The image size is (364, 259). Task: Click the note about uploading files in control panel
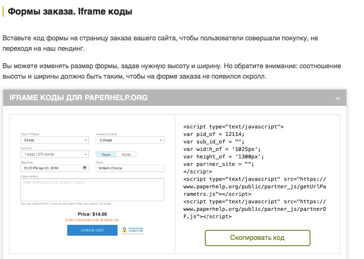pos(66,203)
